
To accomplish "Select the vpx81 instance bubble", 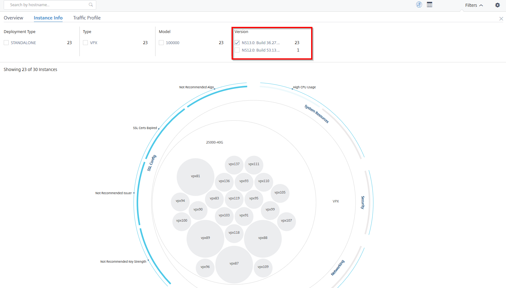I will (195, 177).
